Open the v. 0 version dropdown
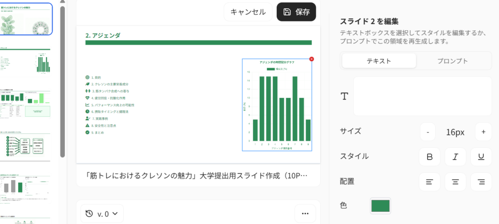 (102, 213)
